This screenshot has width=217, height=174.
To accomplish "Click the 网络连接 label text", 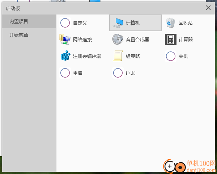I will click(x=82, y=40).
